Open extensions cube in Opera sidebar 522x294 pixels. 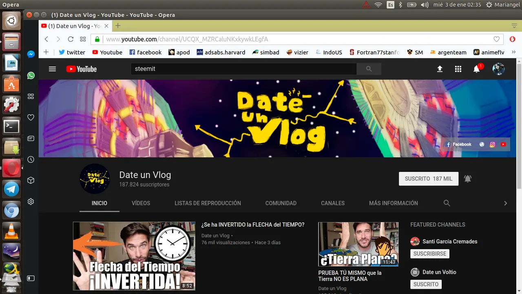[x=31, y=180]
